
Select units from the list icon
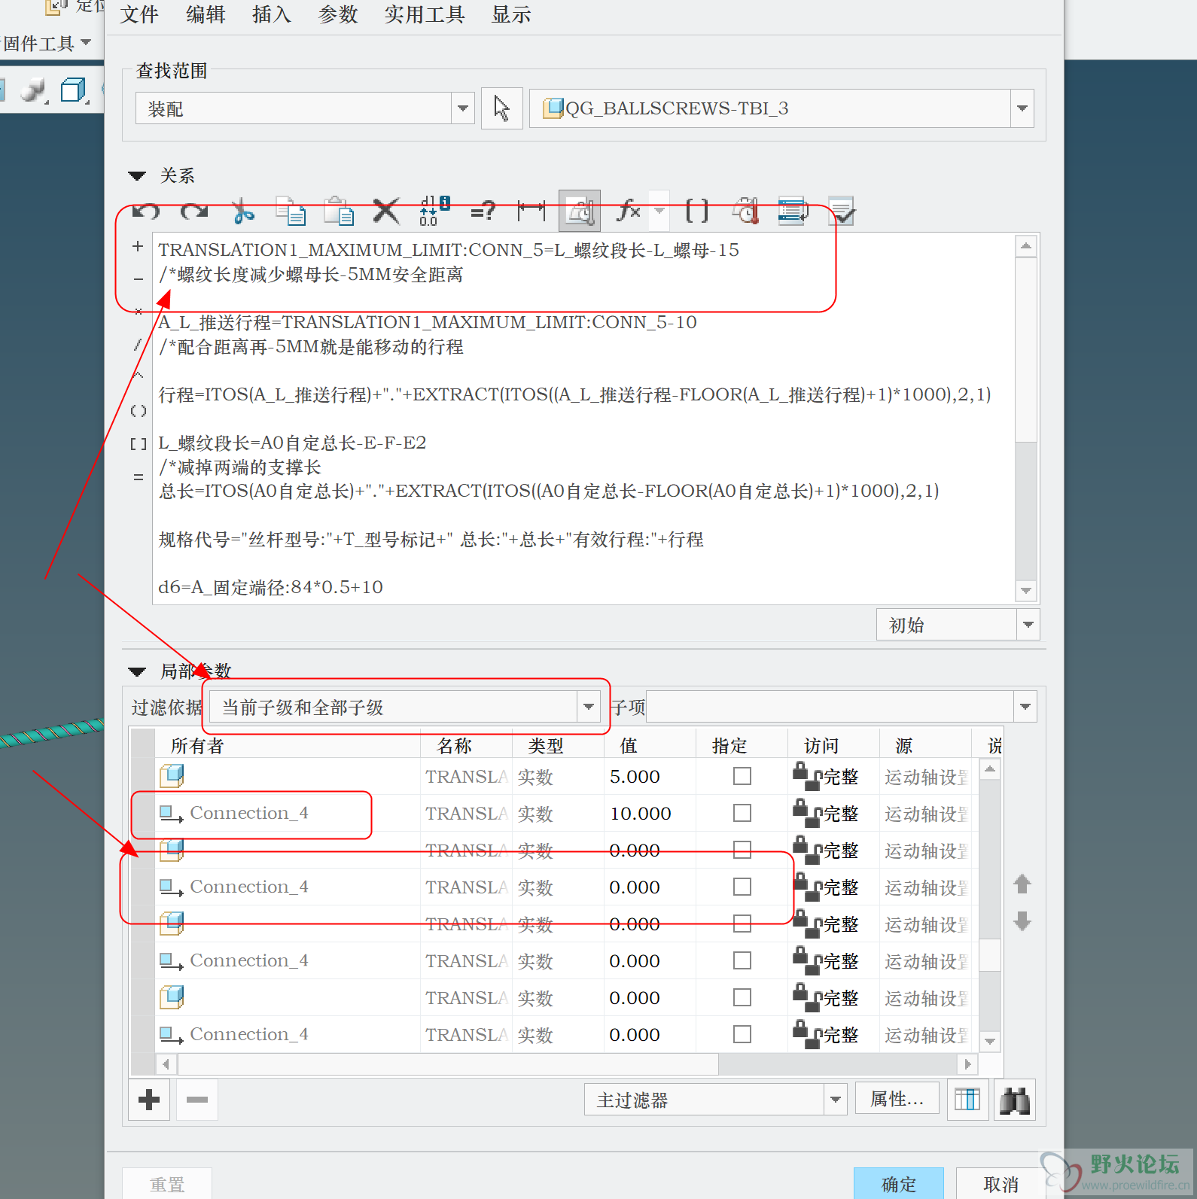click(745, 211)
